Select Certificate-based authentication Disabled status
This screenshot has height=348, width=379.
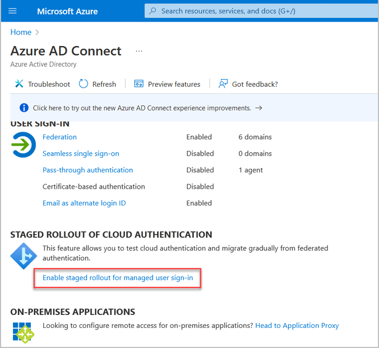tap(200, 186)
